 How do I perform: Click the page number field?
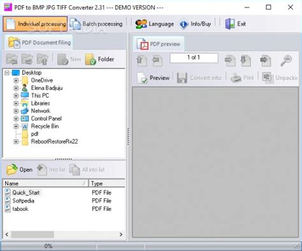tap(194, 58)
